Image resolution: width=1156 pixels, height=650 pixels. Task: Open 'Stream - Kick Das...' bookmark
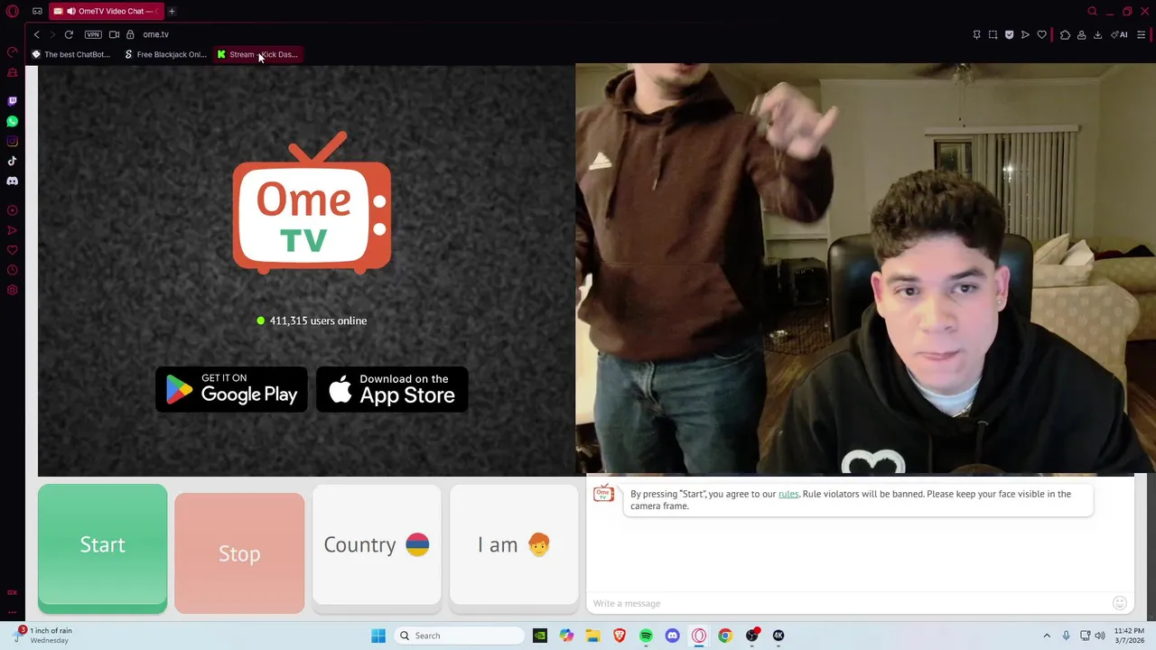click(x=257, y=54)
